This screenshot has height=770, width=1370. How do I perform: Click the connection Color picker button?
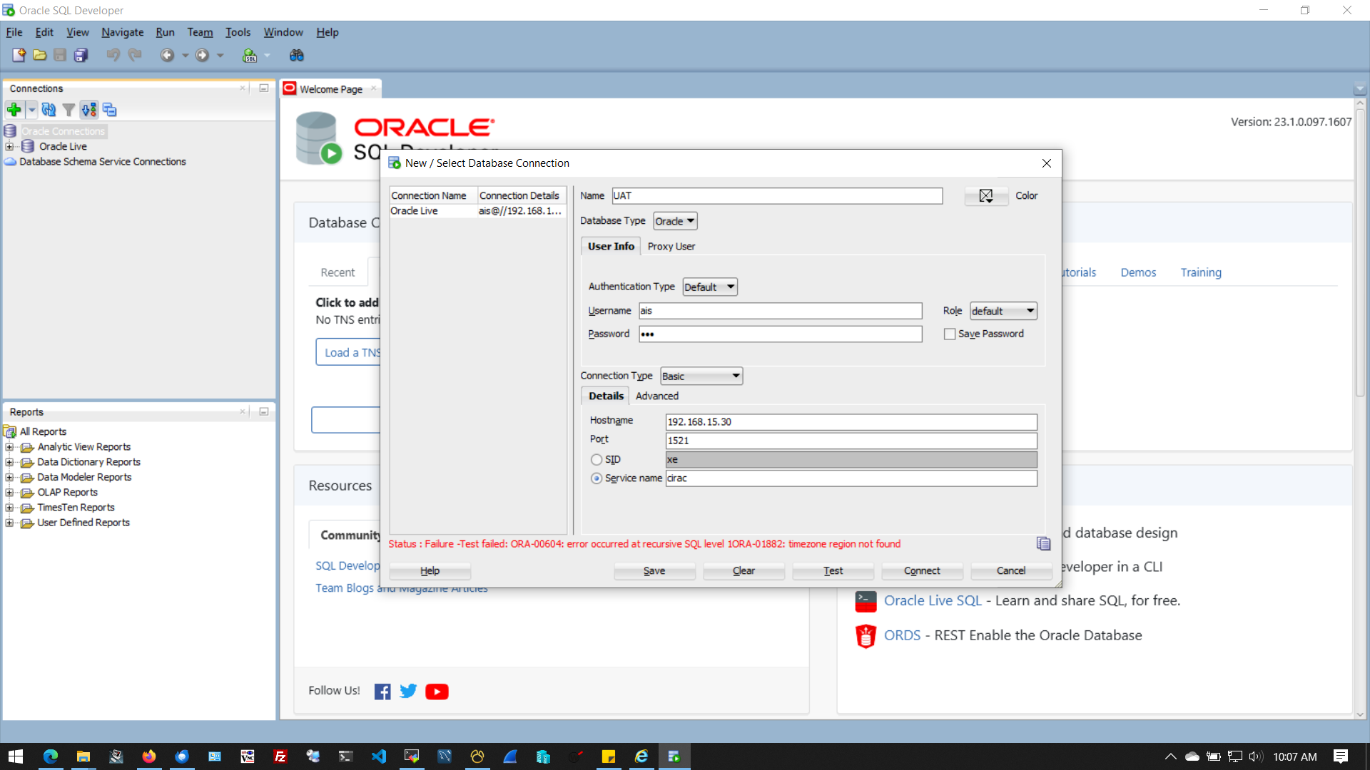pos(986,196)
